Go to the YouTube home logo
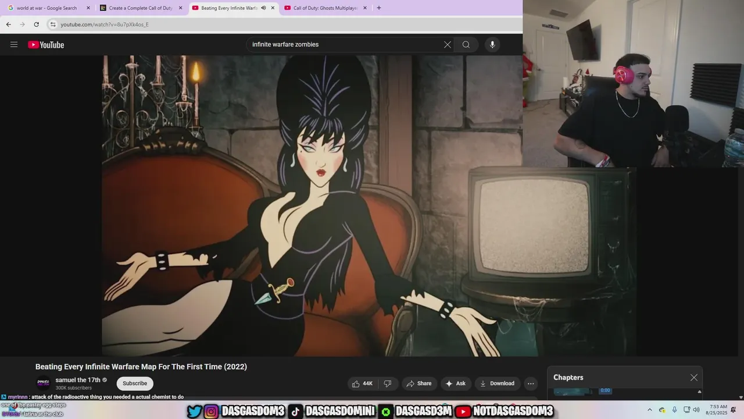 pyautogui.click(x=46, y=45)
